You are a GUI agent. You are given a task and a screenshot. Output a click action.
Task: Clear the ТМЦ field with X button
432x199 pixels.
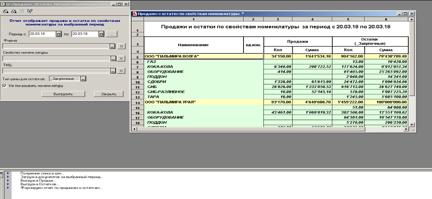(121, 71)
